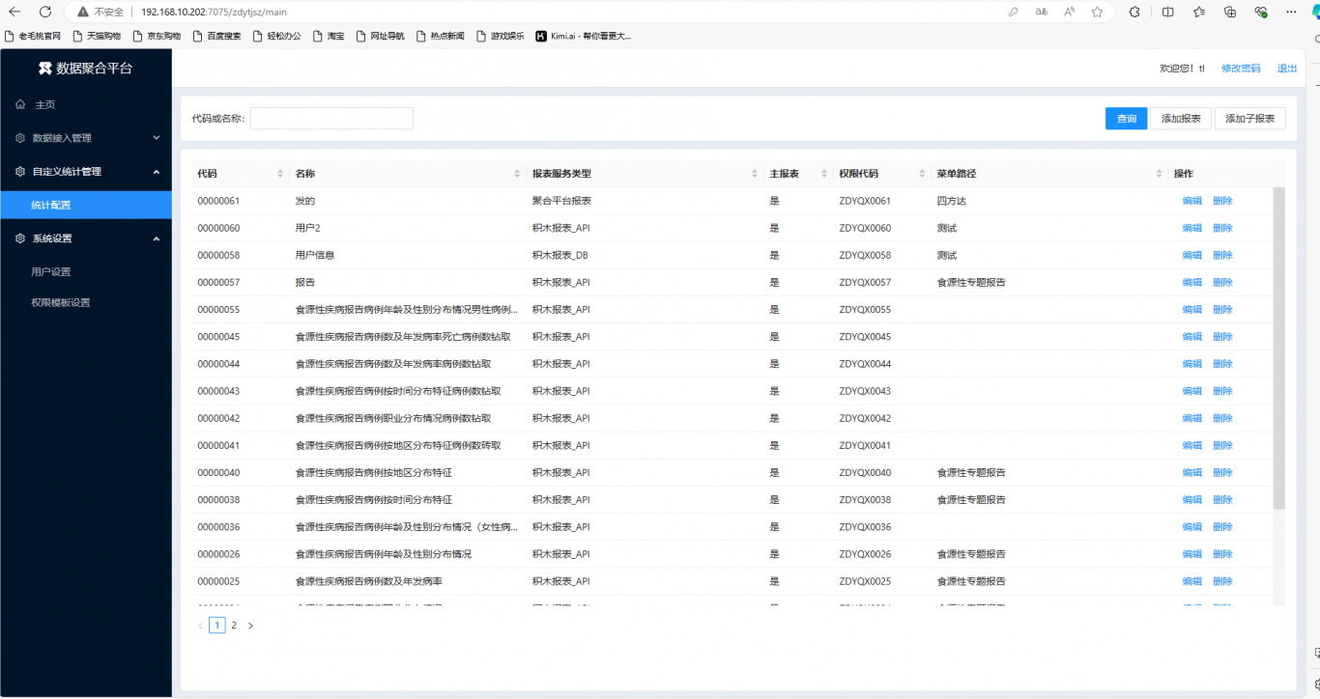Open browser extensions puzzle icon
This screenshot has height=699, width=1320.
coord(1134,12)
